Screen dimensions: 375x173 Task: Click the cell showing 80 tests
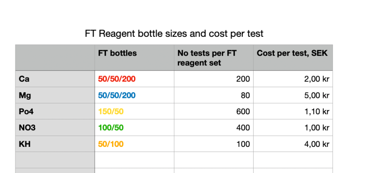point(214,95)
